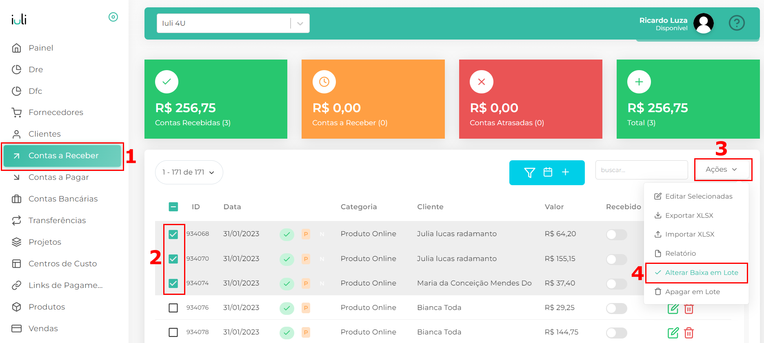This screenshot has width=764, height=343.
Task: Open the 1 - 171 de 171 pagination dropdown
Action: [x=189, y=172]
